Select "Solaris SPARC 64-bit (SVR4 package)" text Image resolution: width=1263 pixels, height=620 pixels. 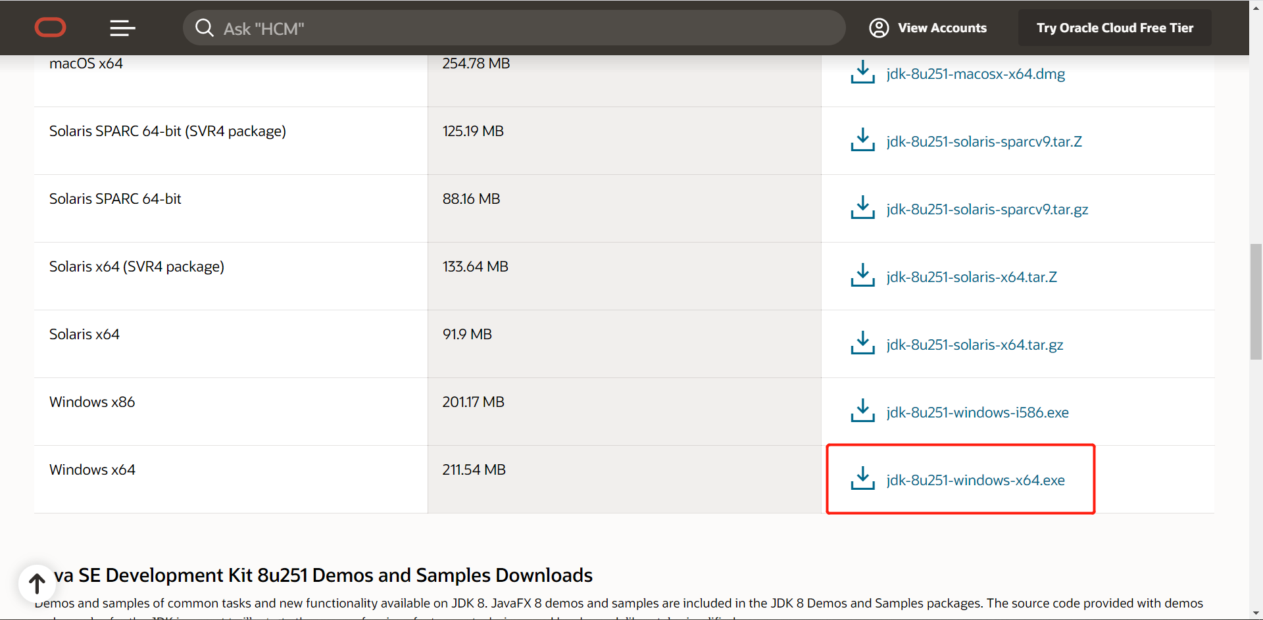(168, 131)
